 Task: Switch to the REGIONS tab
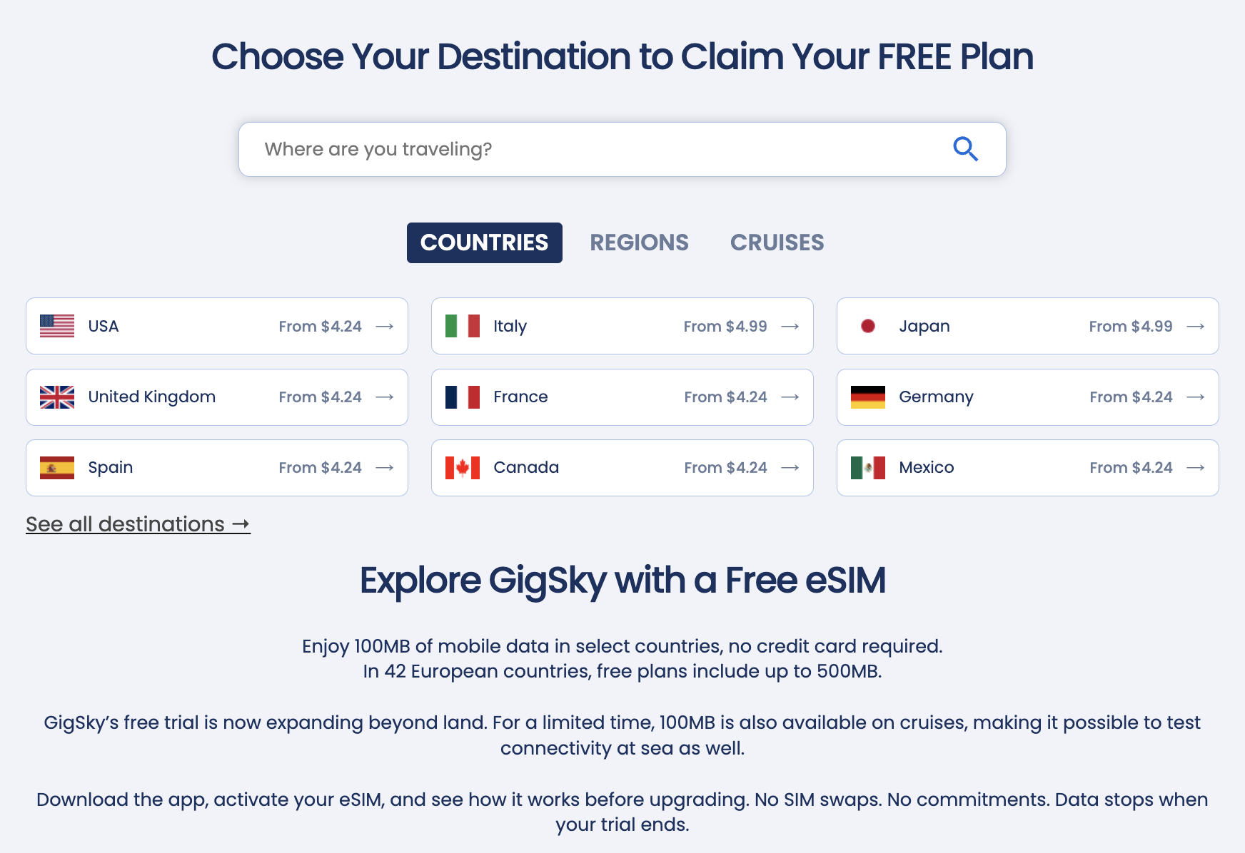(639, 242)
